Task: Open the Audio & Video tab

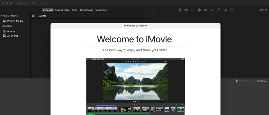Action: pyautogui.click(x=62, y=10)
